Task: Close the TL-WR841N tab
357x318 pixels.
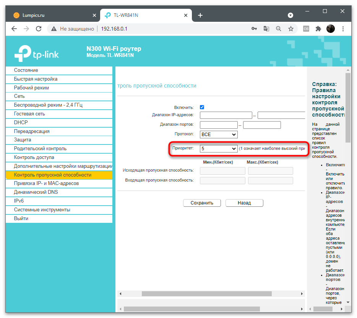Action: tap(186, 15)
